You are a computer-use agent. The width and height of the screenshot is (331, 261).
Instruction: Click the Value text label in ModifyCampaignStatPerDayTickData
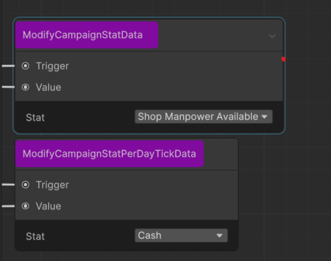click(x=48, y=206)
